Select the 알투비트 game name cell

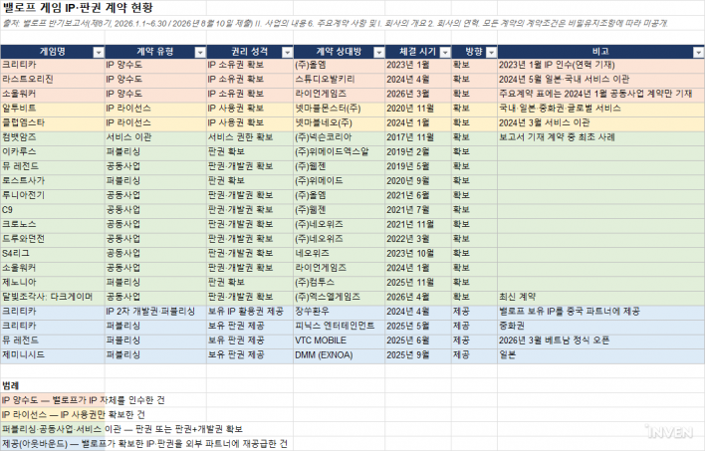tap(53, 109)
